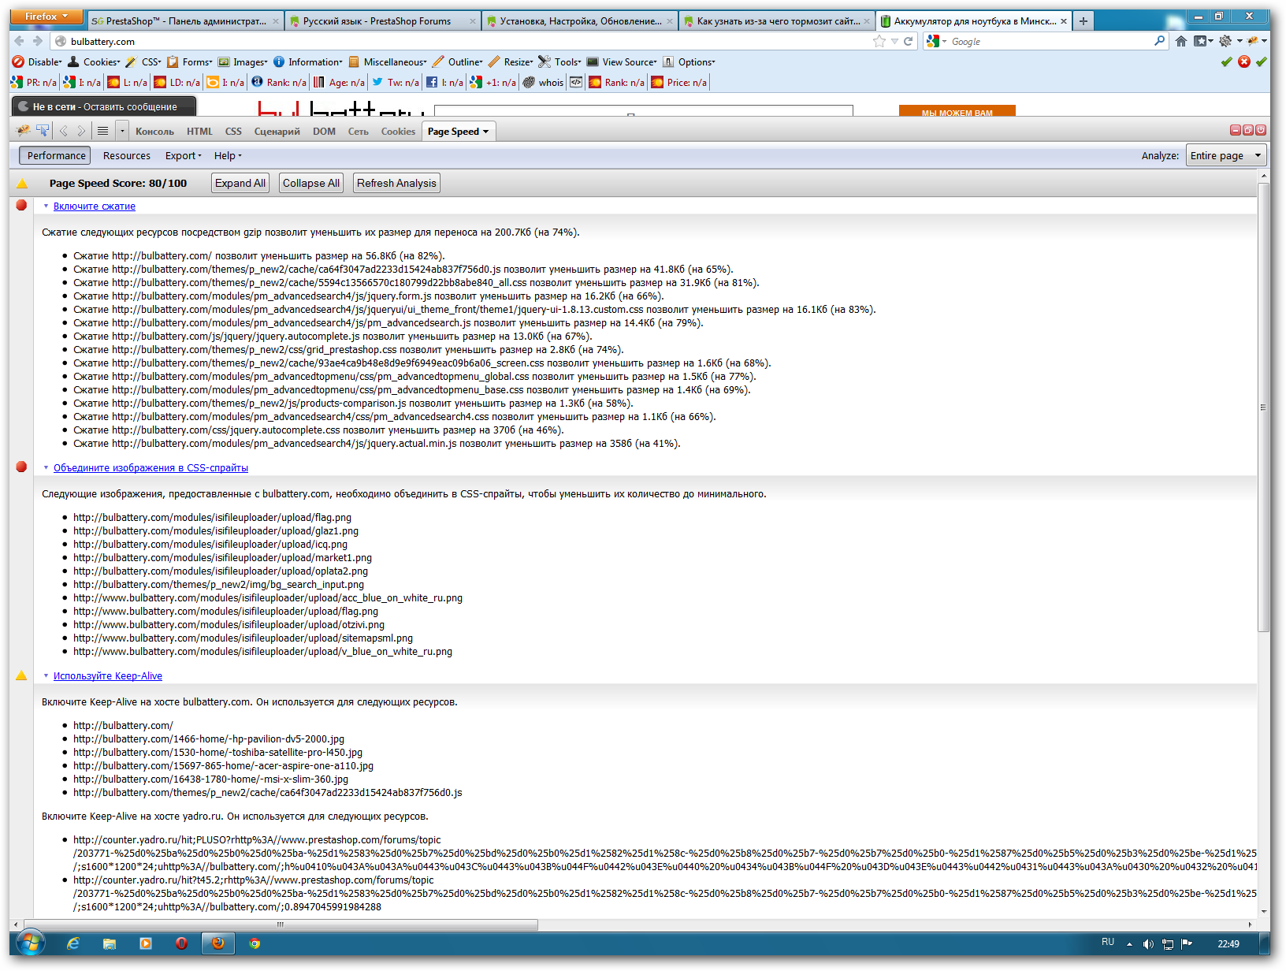
Task: Switch to the 'Русский язык - PrestaShop Forums' browser tab
Action: [382, 21]
